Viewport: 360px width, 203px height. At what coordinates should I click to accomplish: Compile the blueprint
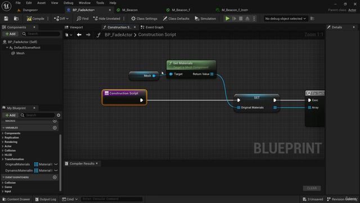pos(35,19)
